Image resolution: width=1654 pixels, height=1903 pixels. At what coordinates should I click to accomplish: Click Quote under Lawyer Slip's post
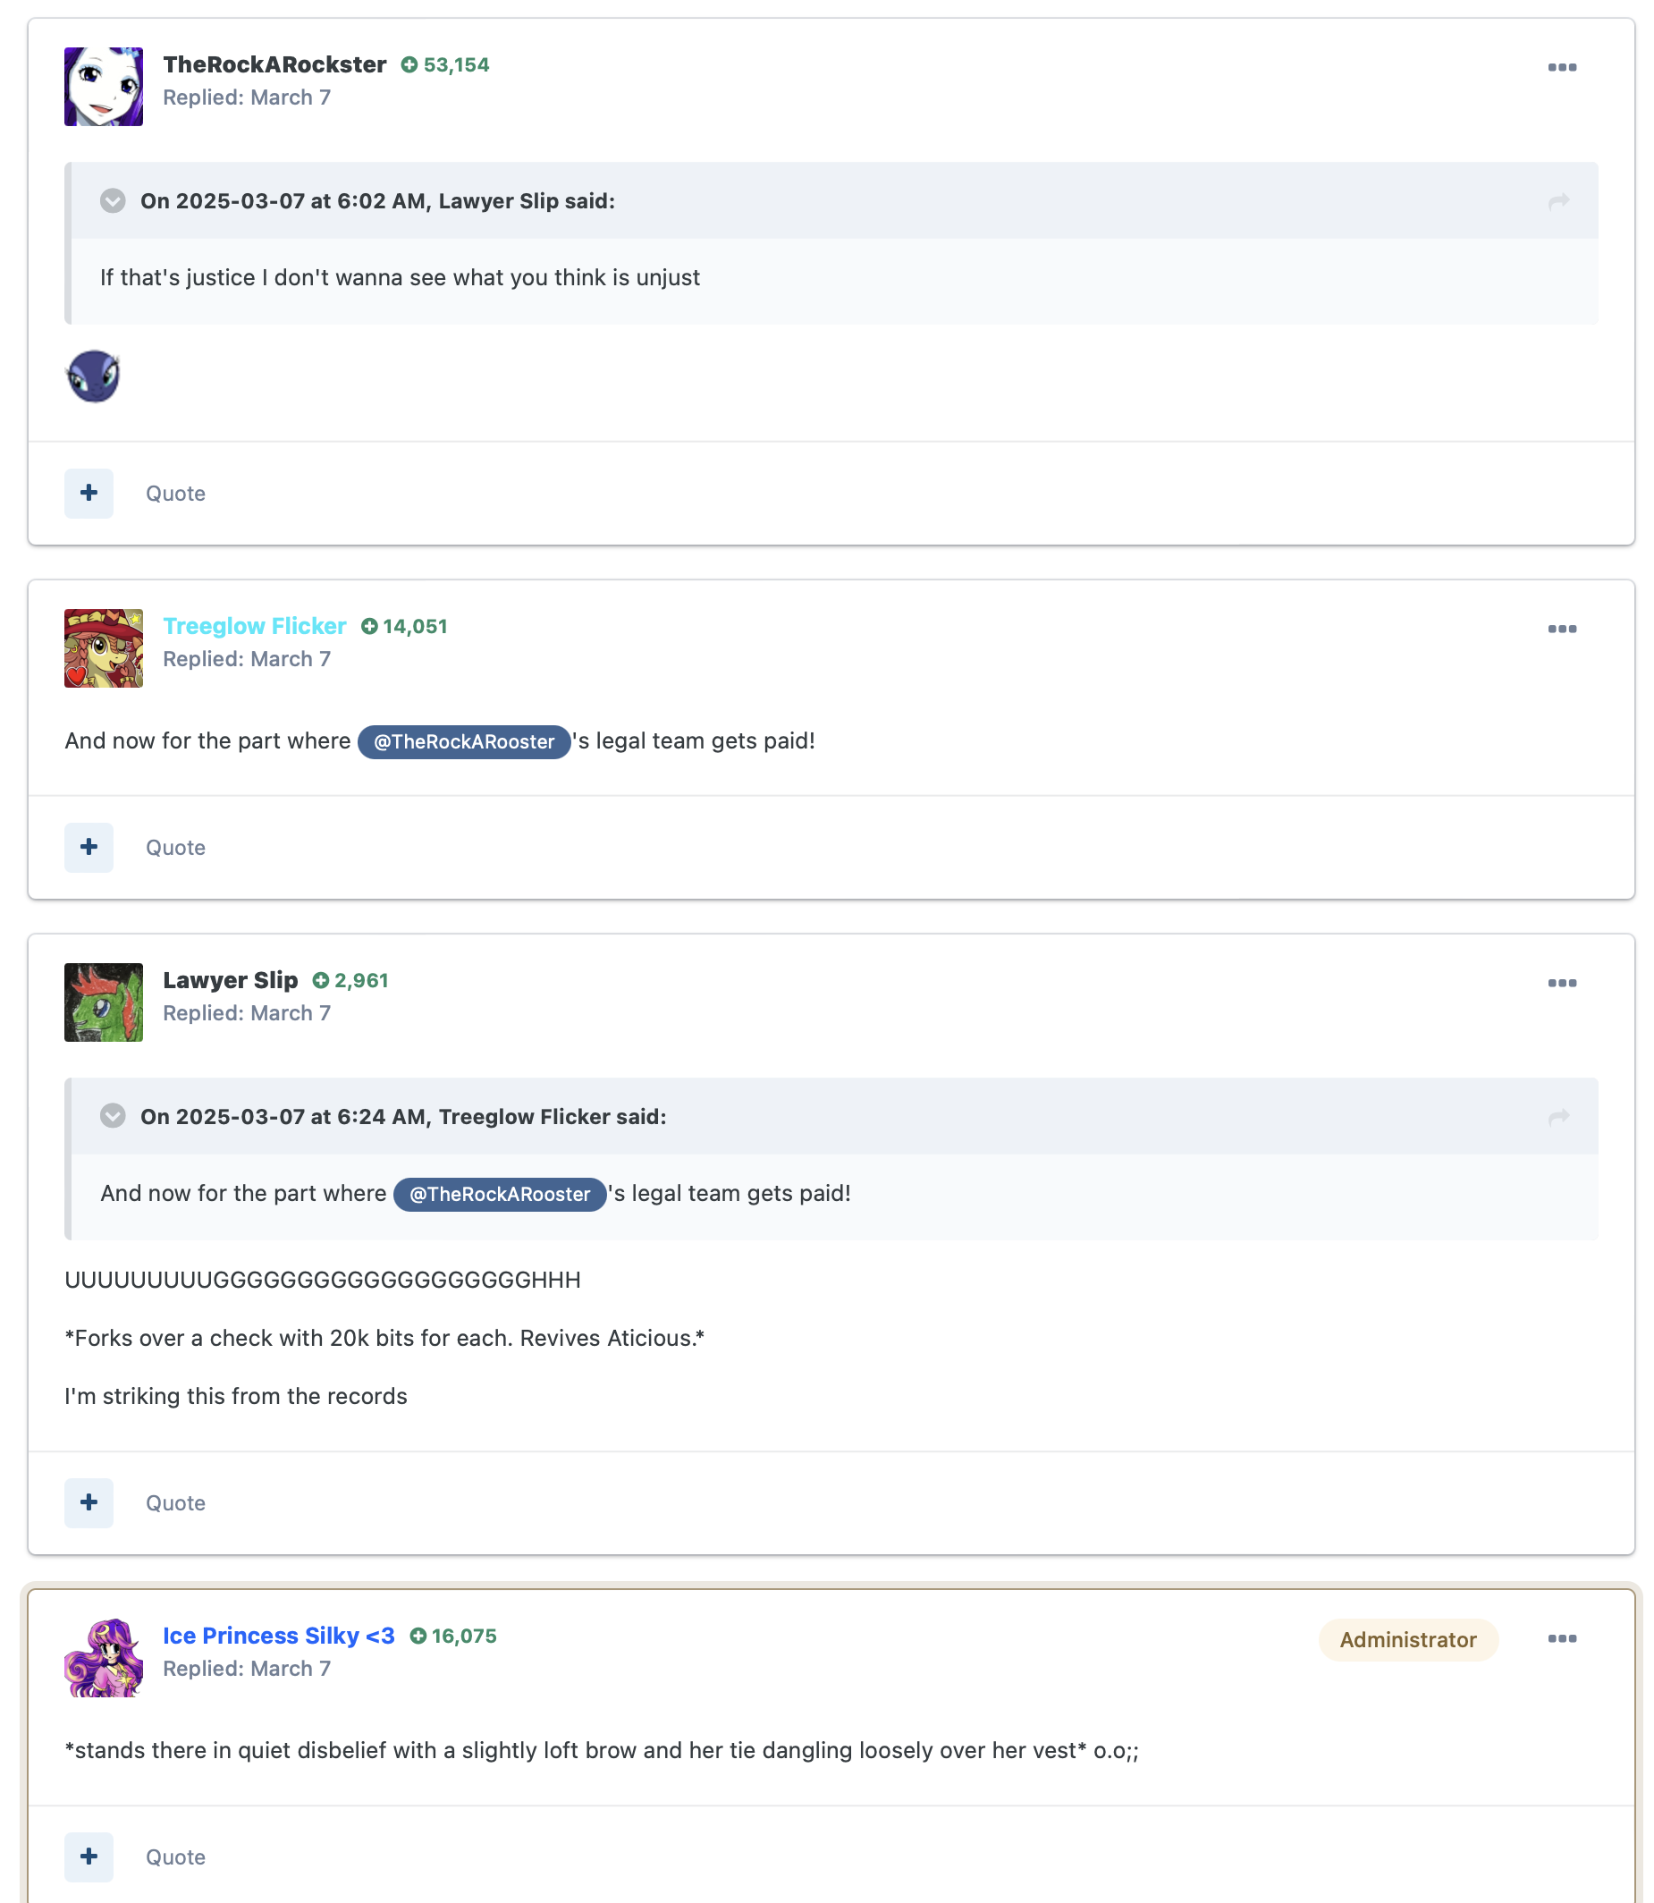(175, 1502)
